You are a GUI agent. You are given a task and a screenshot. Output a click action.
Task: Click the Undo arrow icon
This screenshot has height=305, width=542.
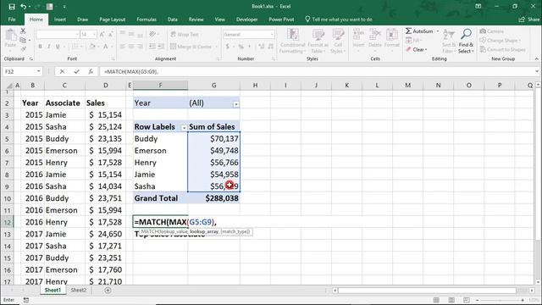(23, 7)
